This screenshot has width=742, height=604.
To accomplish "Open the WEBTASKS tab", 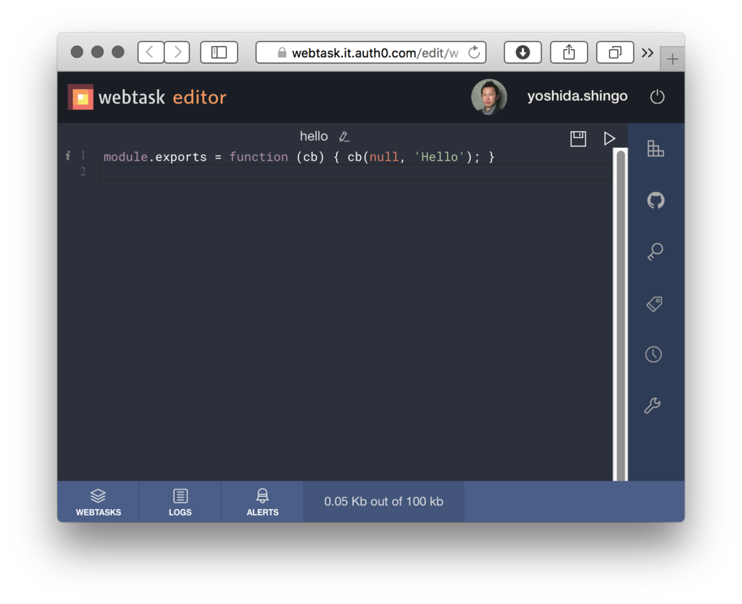I will tap(99, 502).
